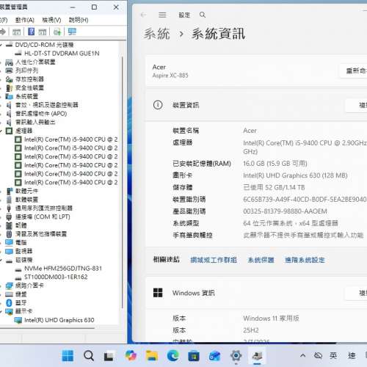Screen dimensions: 367x367
Task: Open the 網域或工作群組 link
Action: [x=214, y=260]
